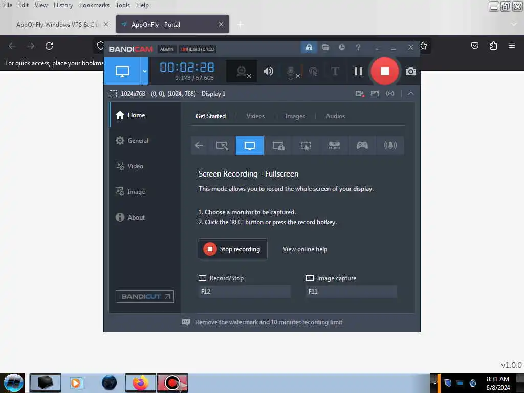Open the Firefox History menu
The height and width of the screenshot is (393, 524).
[x=63, y=5]
